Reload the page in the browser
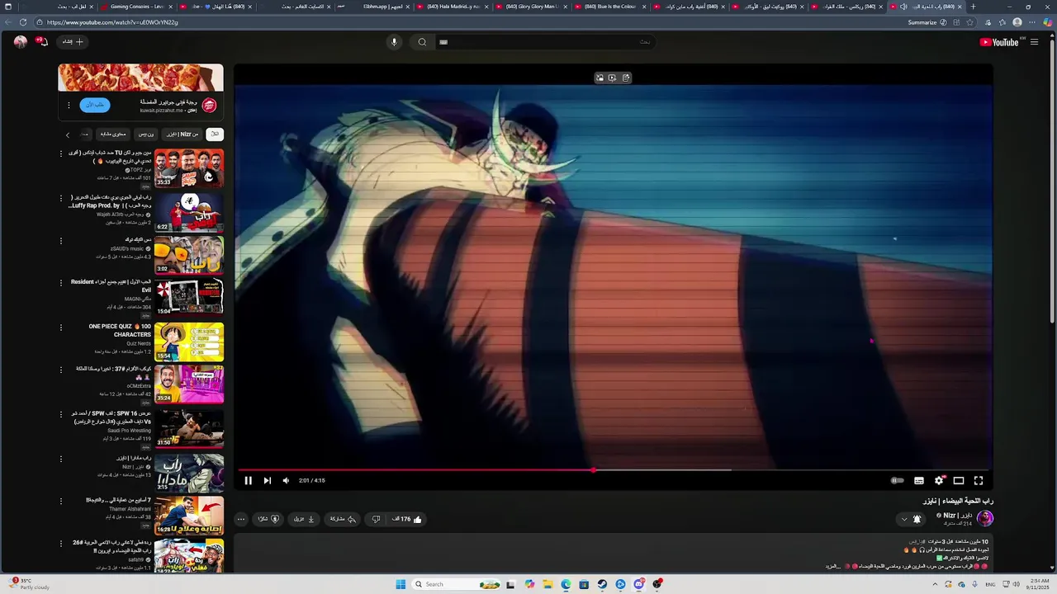 pyautogui.click(x=22, y=22)
